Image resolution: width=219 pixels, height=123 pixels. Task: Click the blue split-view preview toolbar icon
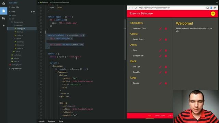[x=211, y=8]
